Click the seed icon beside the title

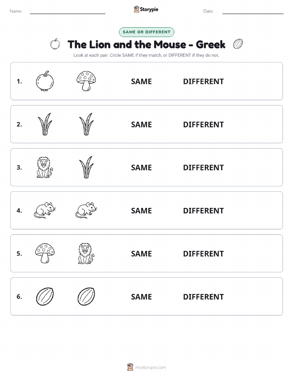(x=238, y=44)
